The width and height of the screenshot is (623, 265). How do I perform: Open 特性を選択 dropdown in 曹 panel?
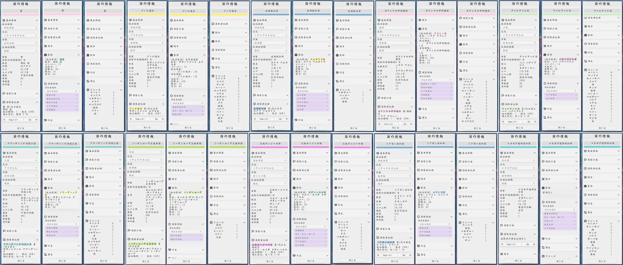point(62,91)
